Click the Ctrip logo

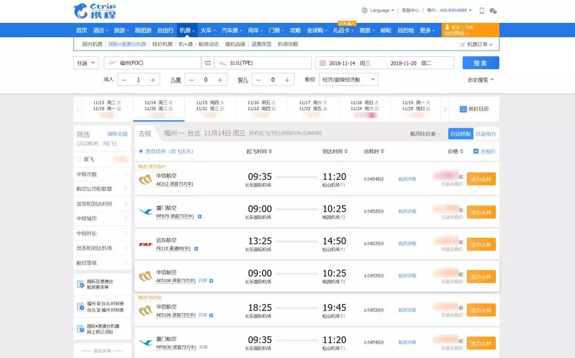tap(95, 11)
